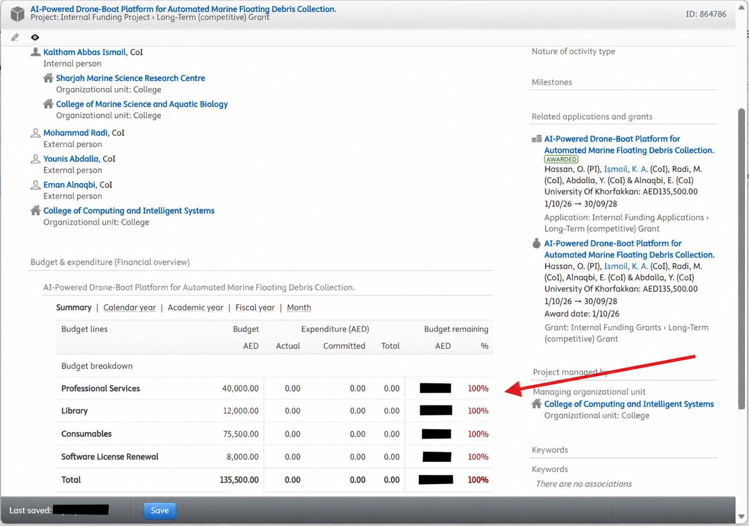
Task: Click house icon beside College of Marine Science
Action: pyautogui.click(x=48, y=104)
